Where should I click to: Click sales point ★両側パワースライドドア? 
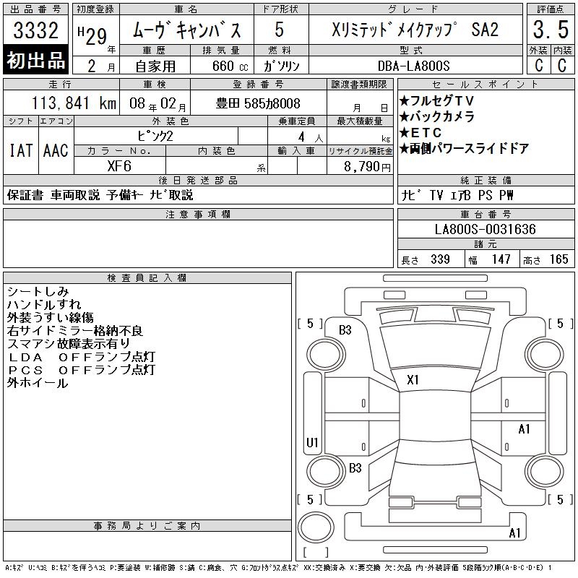(x=464, y=149)
